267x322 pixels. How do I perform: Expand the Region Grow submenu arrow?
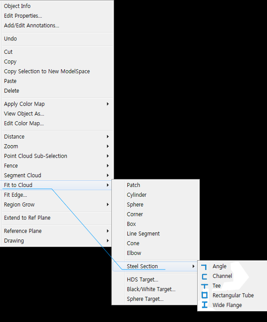click(x=108, y=205)
